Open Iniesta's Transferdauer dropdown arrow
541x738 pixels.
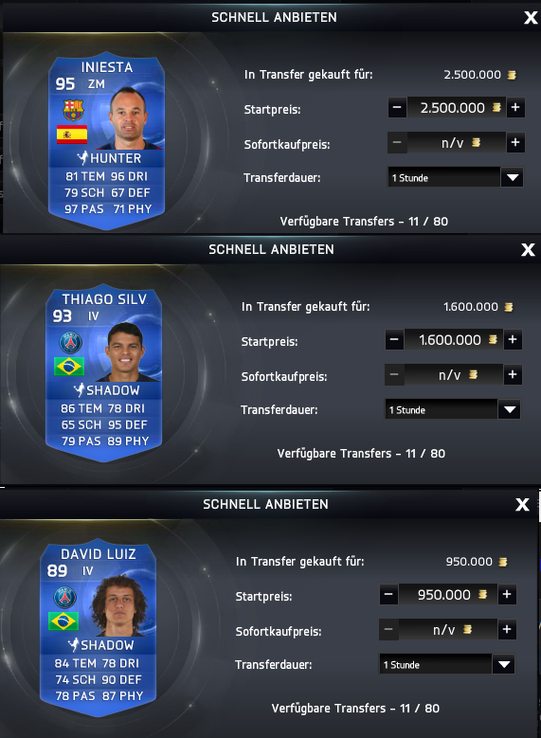[x=513, y=178]
